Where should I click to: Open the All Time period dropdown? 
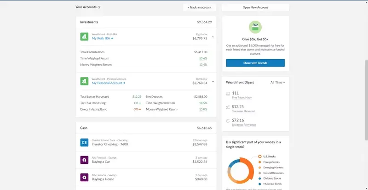[277, 83]
